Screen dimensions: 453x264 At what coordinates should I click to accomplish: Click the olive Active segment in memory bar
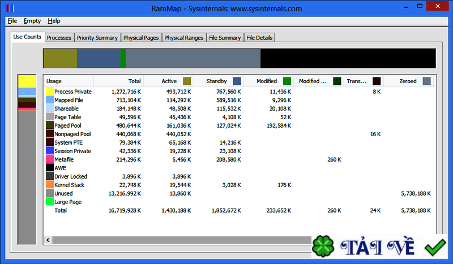point(61,59)
